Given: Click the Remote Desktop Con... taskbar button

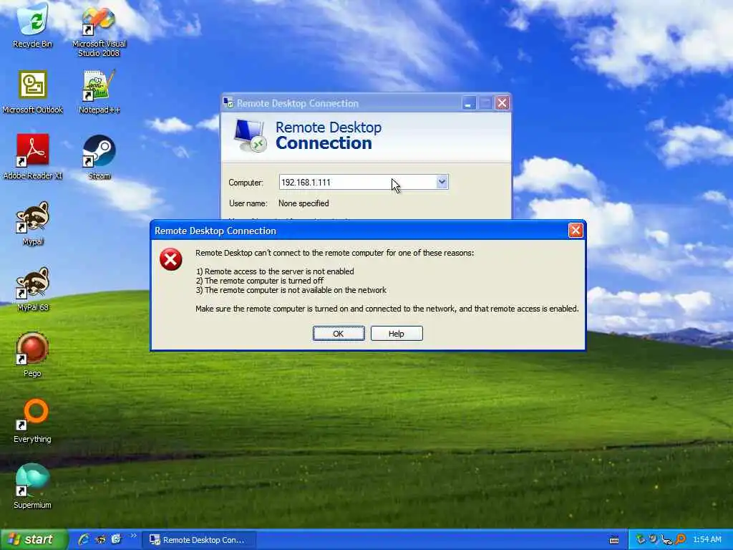Looking at the screenshot, I should 199,540.
